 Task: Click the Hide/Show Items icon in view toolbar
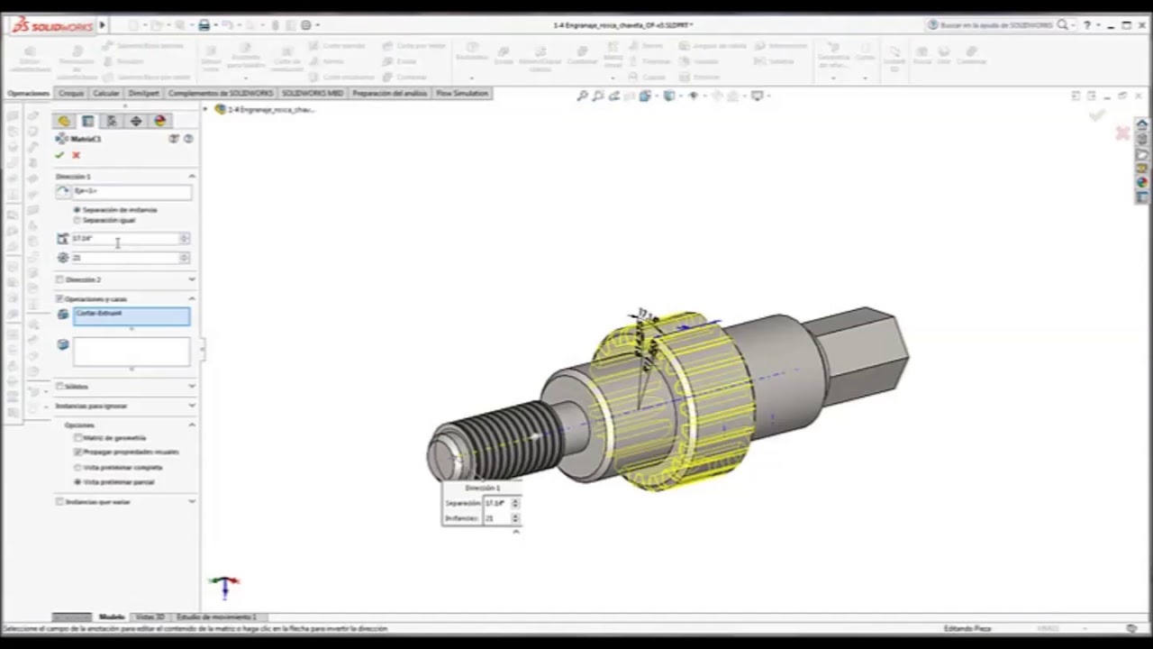pyautogui.click(x=693, y=96)
